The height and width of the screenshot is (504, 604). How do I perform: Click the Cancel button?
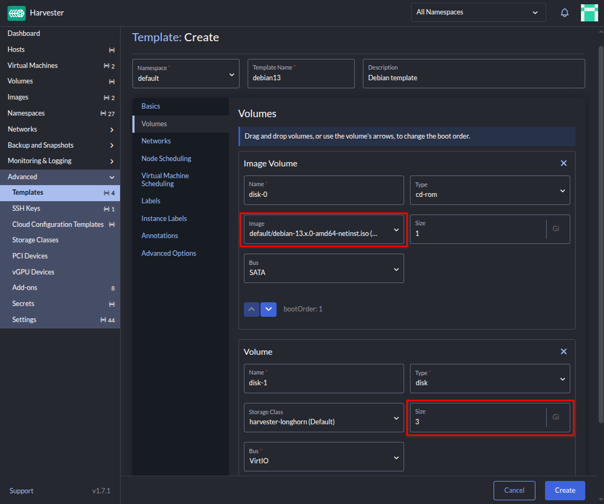514,490
